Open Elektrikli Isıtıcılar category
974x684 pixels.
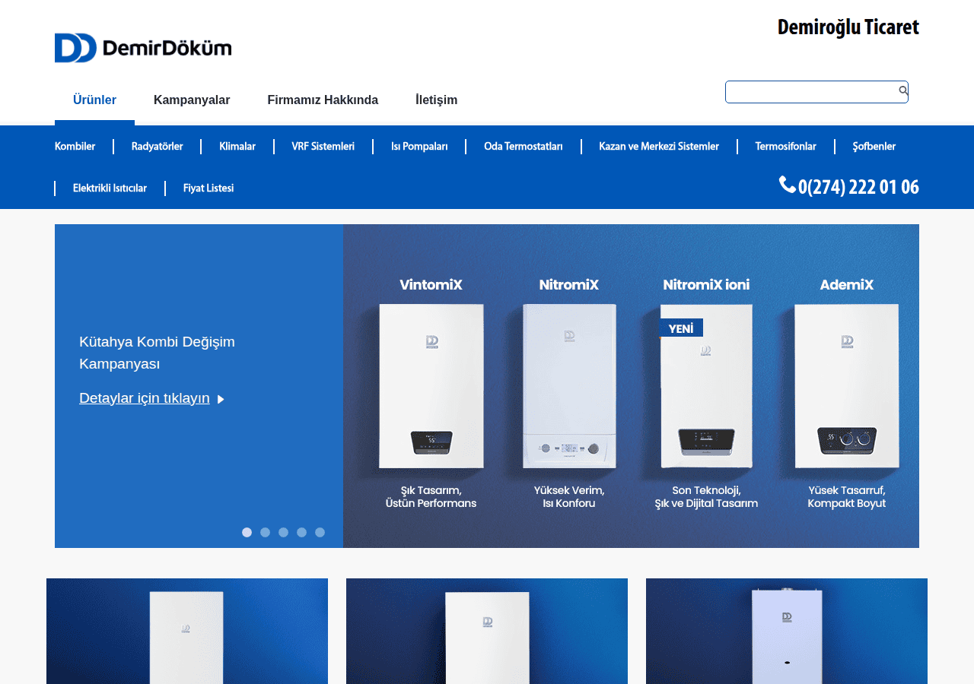click(110, 188)
